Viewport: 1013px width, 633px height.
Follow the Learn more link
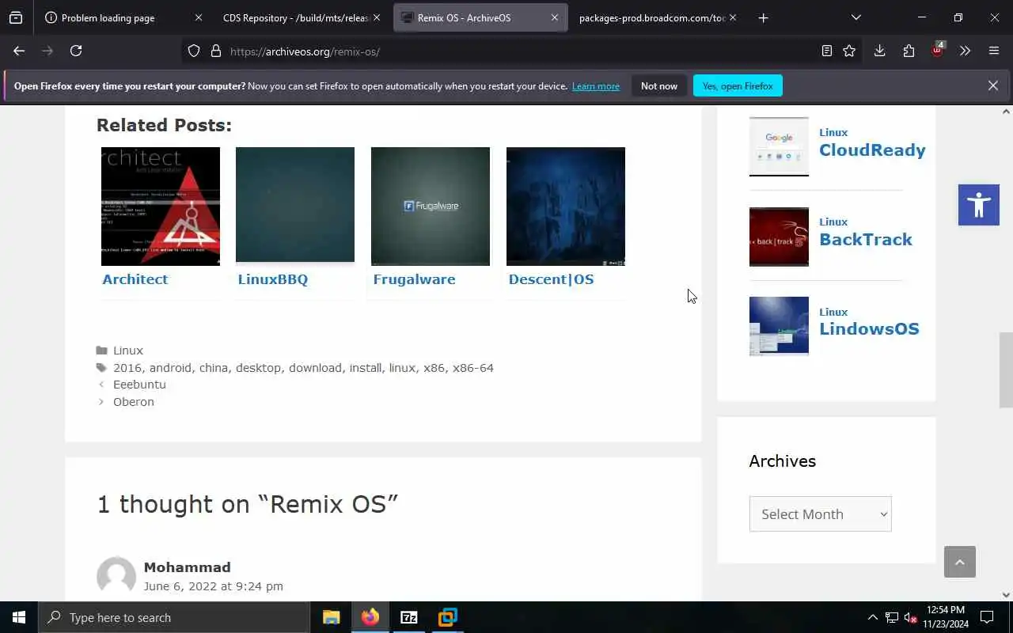(596, 86)
